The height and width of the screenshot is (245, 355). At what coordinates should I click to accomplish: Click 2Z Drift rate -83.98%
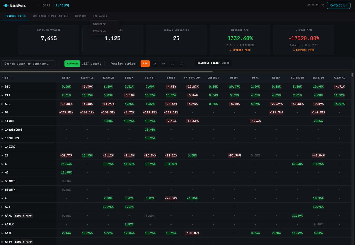[234, 155]
